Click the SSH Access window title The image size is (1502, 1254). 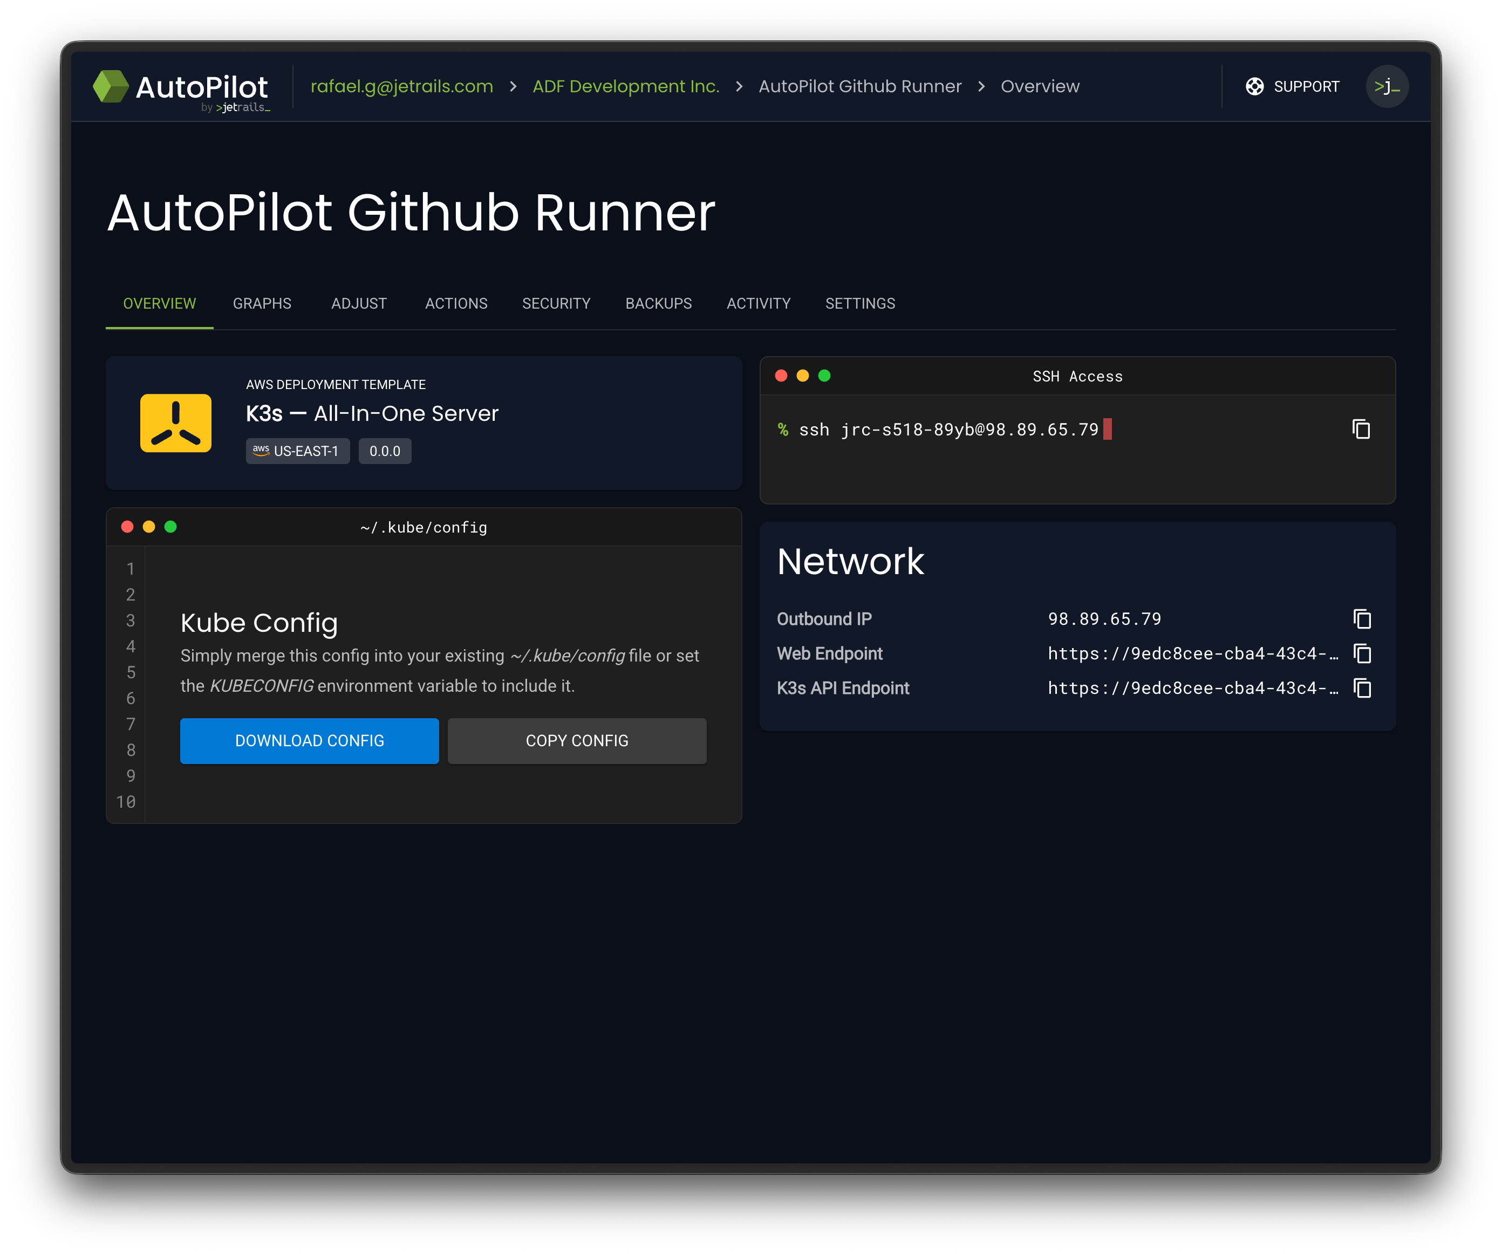tap(1077, 376)
